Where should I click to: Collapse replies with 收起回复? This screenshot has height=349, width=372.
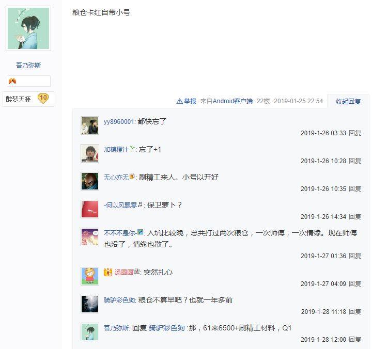tap(348, 102)
